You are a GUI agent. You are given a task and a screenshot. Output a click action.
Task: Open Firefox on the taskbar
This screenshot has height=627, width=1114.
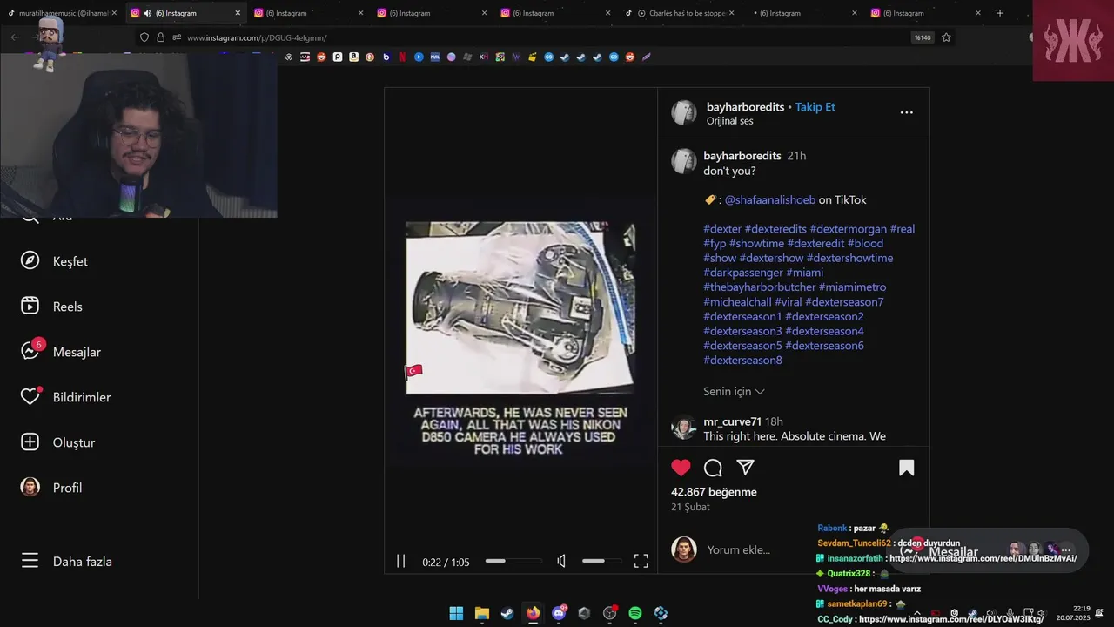click(533, 613)
